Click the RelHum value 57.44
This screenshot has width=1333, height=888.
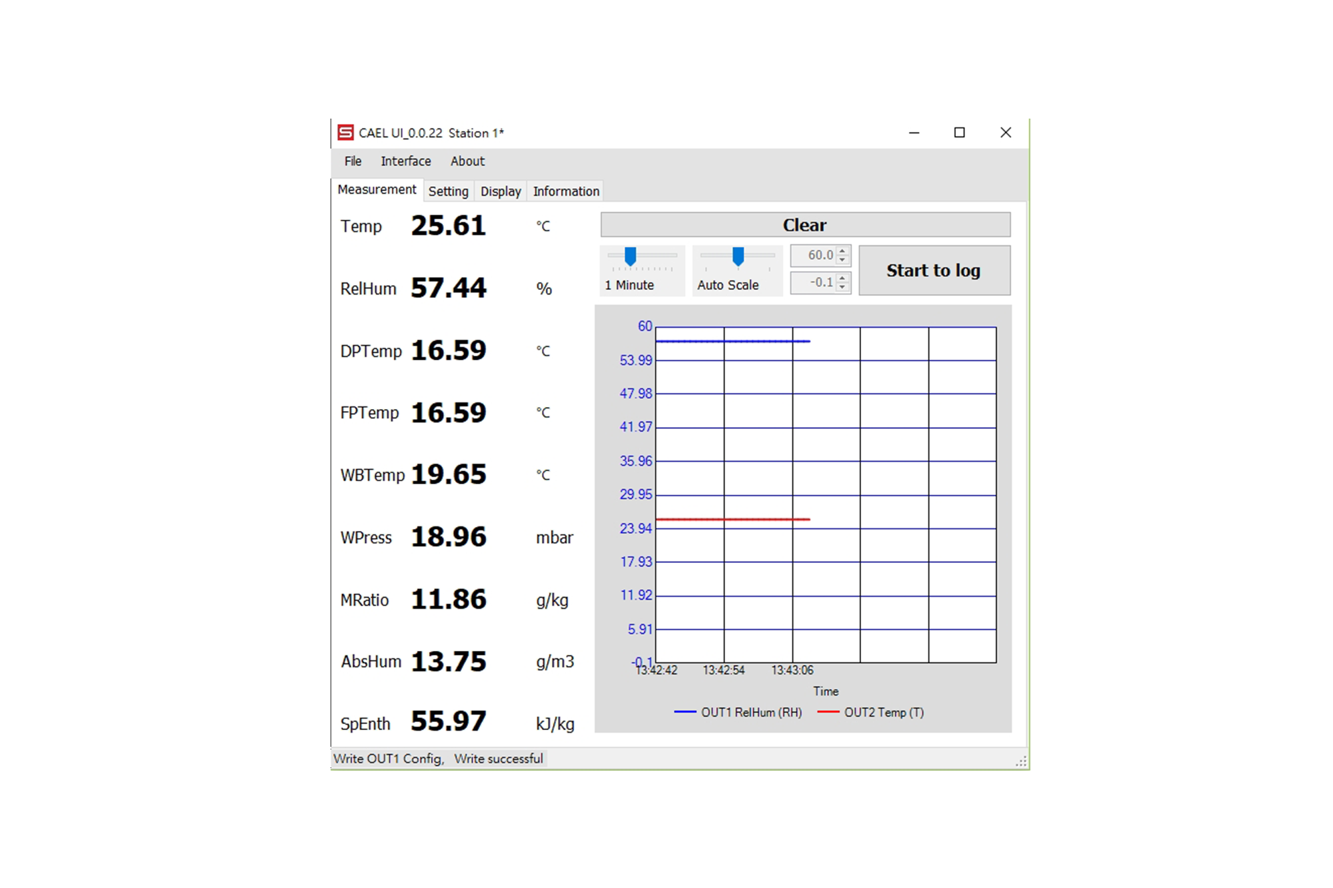(449, 288)
